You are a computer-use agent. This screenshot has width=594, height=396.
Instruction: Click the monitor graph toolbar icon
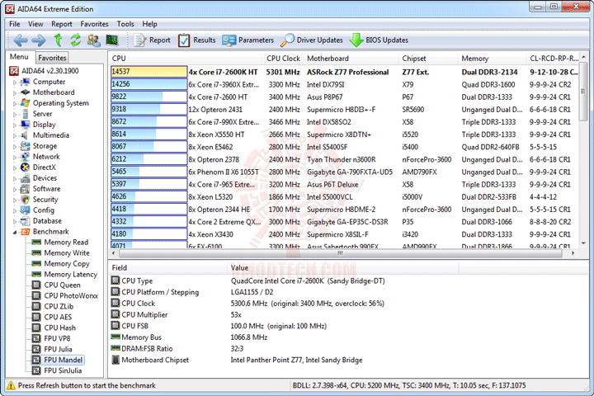tap(111, 40)
